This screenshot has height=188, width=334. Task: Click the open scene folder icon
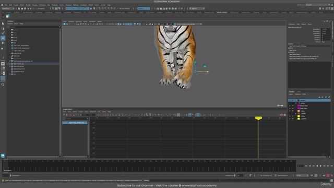pyautogui.click(x=22, y=8)
